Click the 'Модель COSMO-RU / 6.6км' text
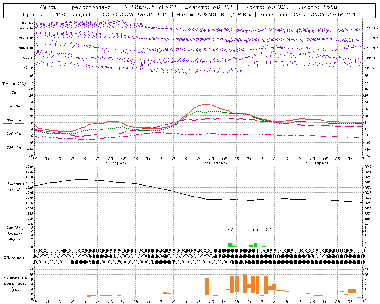Image resolution: width=380 pixels, height=304 pixels. coord(213,15)
